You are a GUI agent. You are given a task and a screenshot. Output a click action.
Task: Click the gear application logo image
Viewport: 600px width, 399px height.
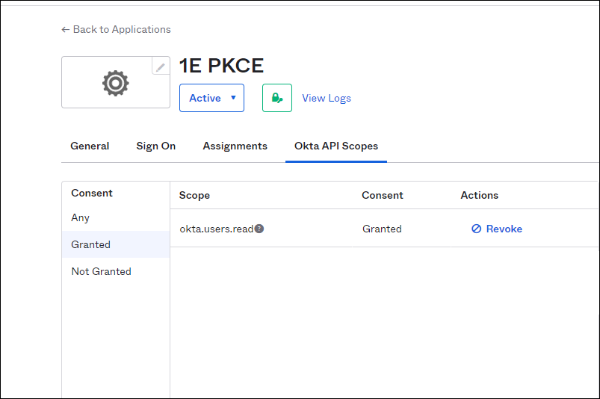[115, 83]
